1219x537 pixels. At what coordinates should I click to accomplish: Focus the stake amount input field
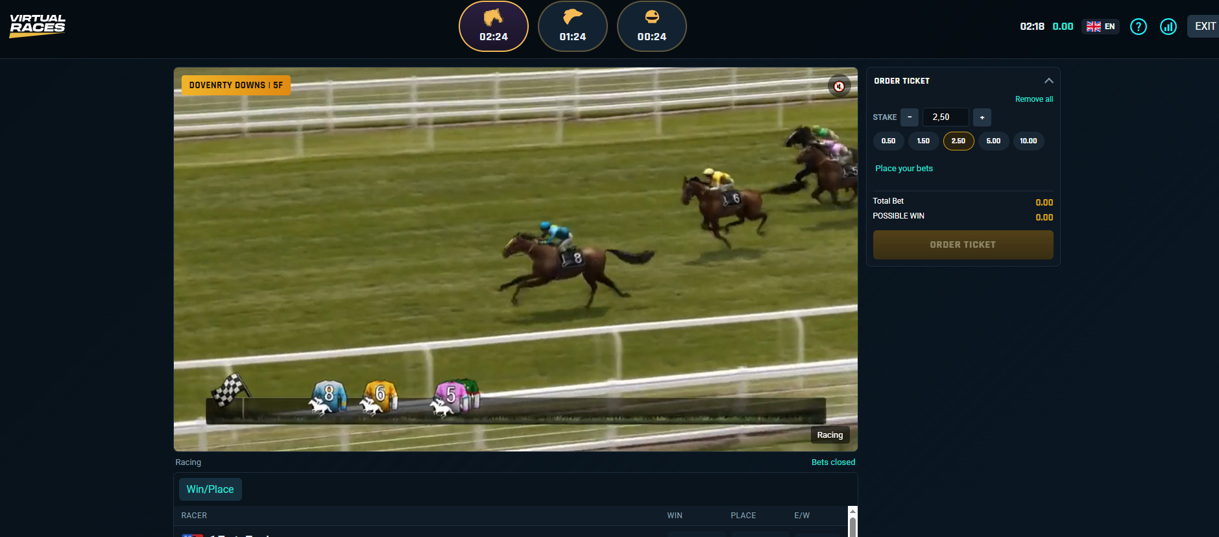coord(946,117)
